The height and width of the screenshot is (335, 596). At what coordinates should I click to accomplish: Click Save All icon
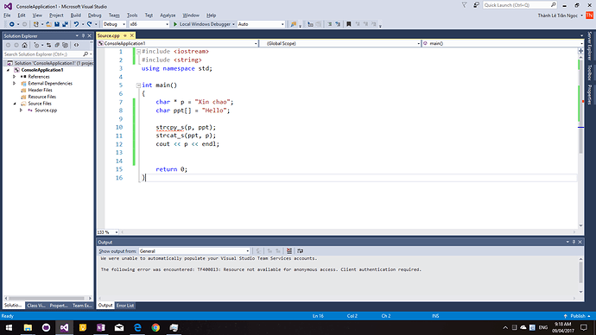[x=65, y=24]
